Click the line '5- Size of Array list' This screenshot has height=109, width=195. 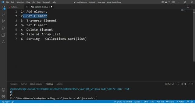point(41,34)
